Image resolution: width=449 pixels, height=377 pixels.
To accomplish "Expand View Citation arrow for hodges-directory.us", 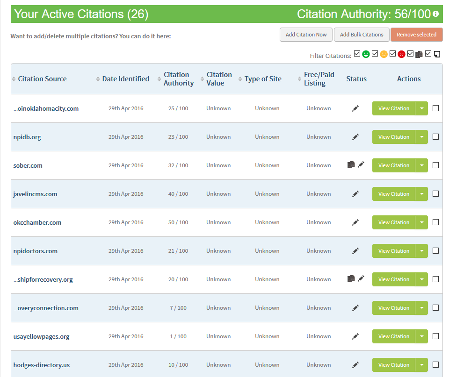I will 422,365.
